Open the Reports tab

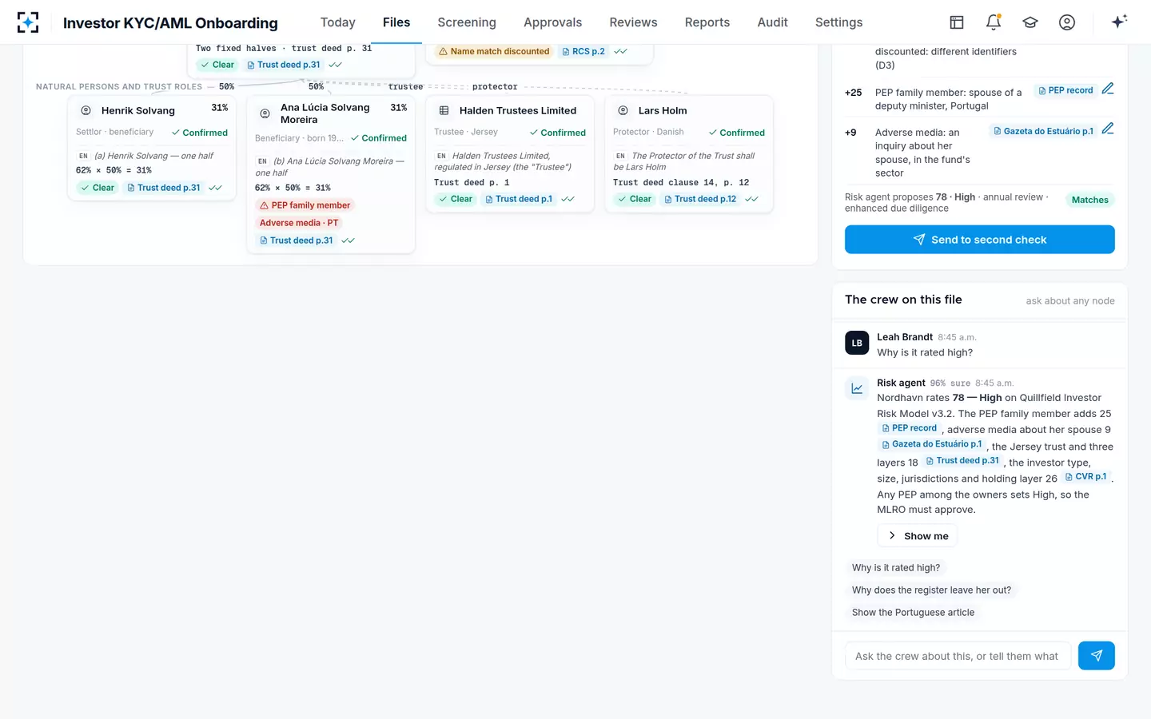click(x=707, y=22)
